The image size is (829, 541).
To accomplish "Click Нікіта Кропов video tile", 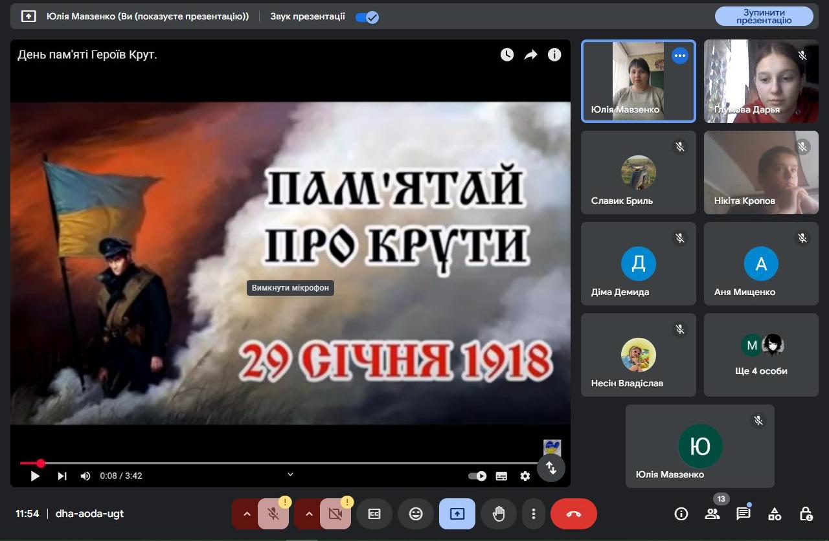I will [761, 172].
